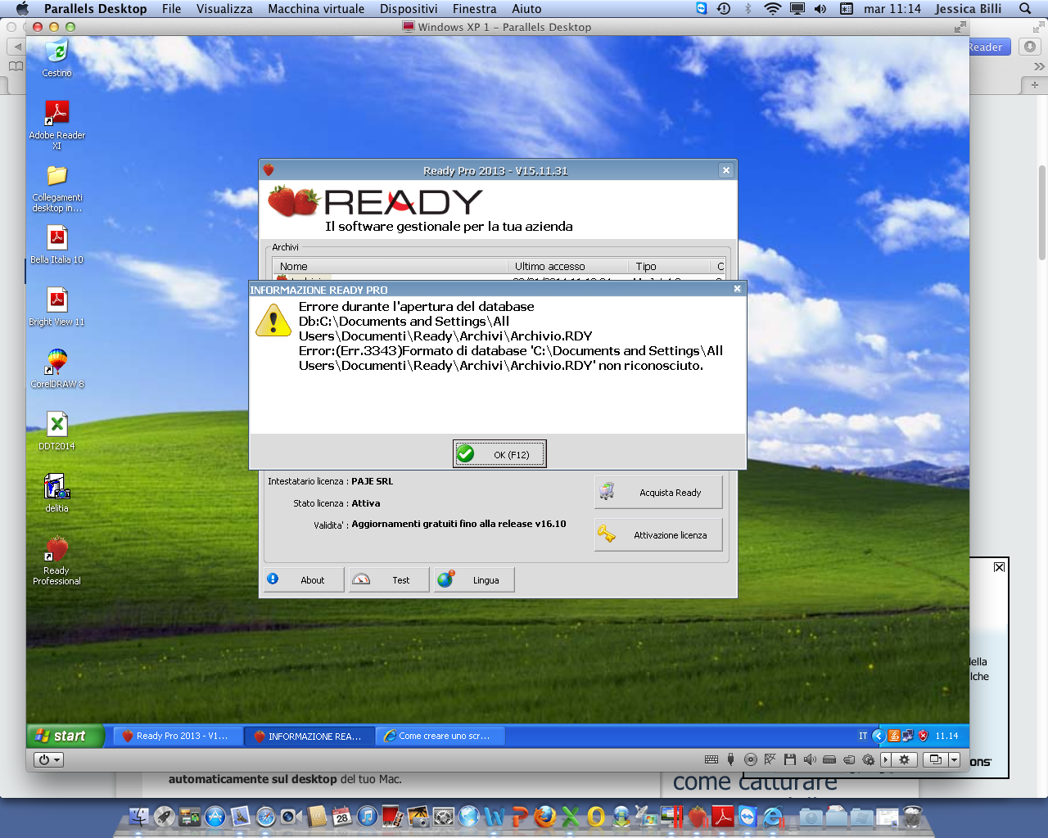This screenshot has width=1048, height=838.
Task: Open the About button in Ready Pro
Action: [x=304, y=580]
